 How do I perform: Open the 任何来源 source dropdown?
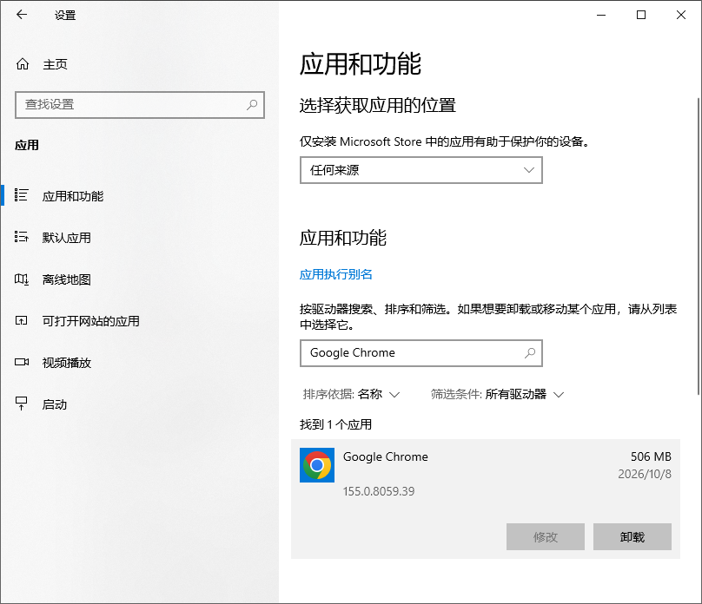pyautogui.click(x=421, y=170)
